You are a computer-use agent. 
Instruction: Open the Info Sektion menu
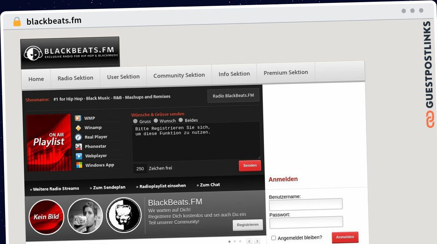[x=234, y=74]
